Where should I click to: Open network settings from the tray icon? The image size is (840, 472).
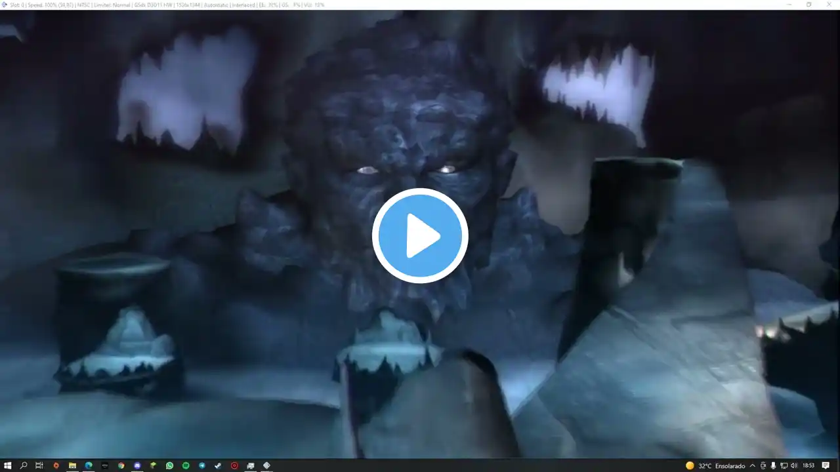784,465
